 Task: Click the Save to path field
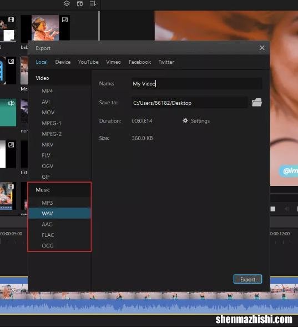tap(189, 103)
